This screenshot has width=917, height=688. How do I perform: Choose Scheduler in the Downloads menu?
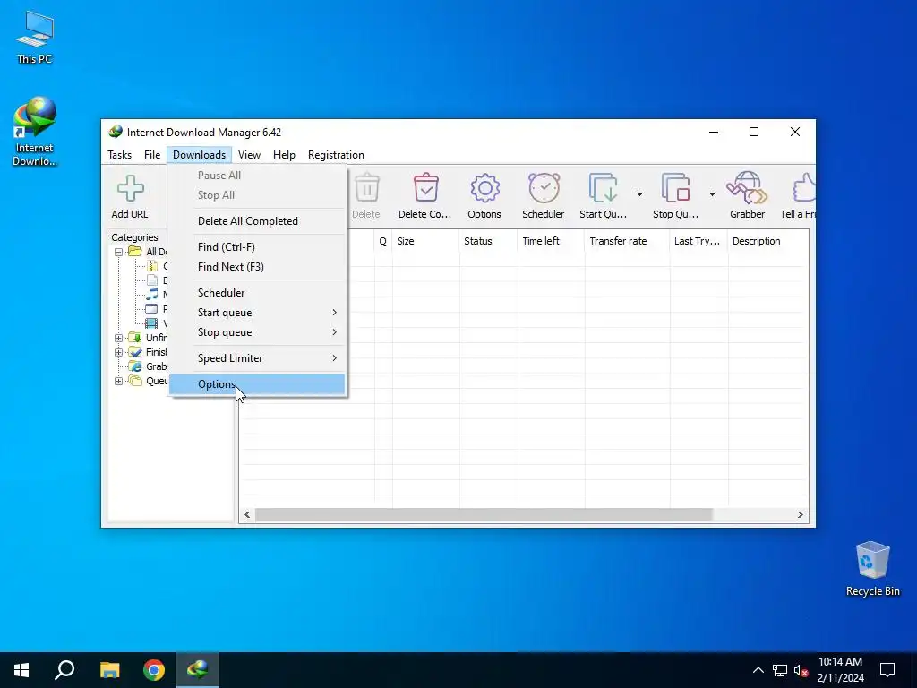257,293
